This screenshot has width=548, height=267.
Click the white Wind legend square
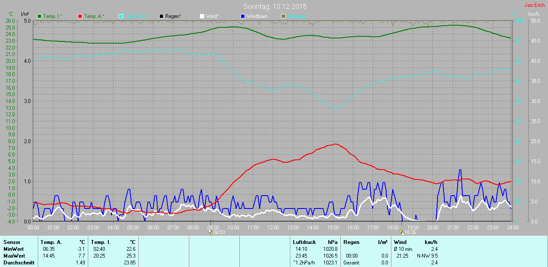(x=202, y=16)
